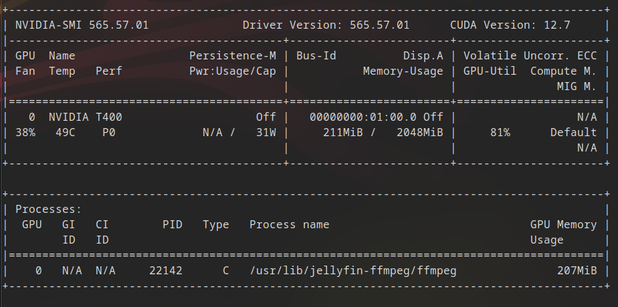Click the NVIDIA T400 GPU name
The width and height of the screenshot is (618, 307).
[x=86, y=117]
